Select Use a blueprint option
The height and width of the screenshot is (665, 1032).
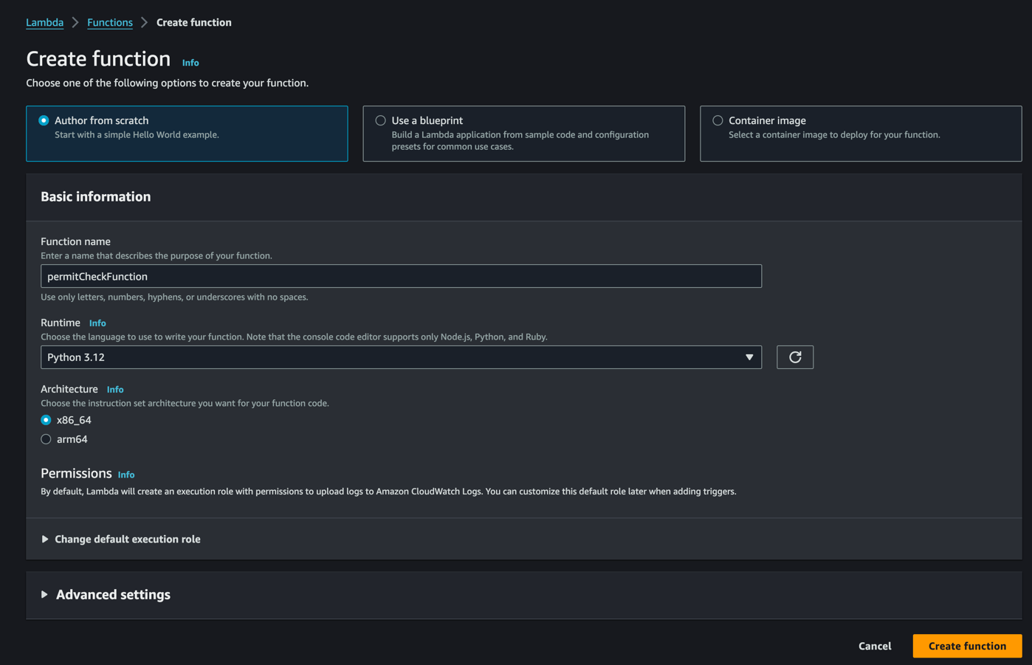coord(381,120)
